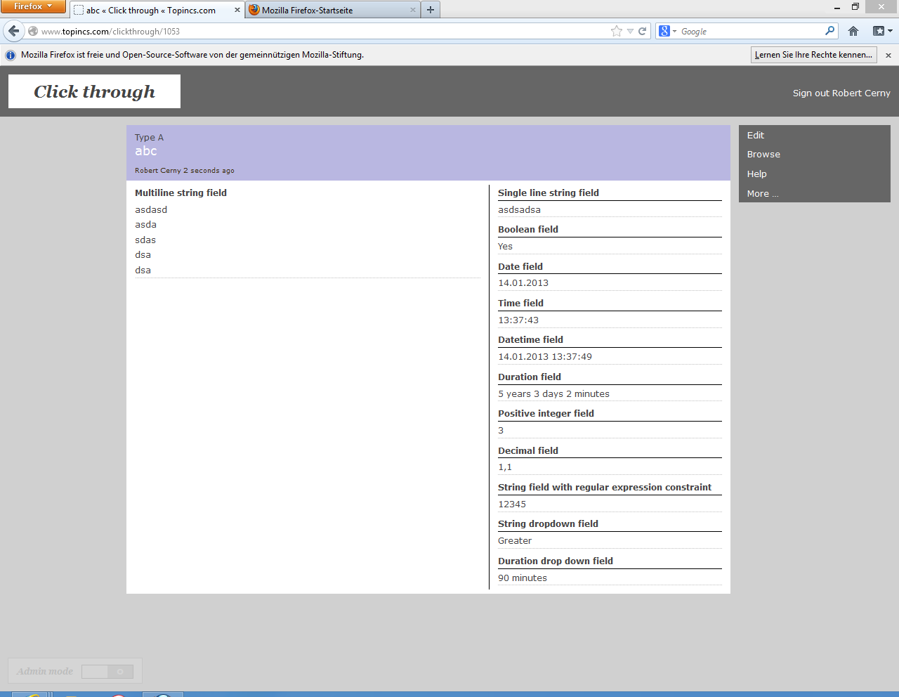Open the bookmarks menu icon

[882, 31]
